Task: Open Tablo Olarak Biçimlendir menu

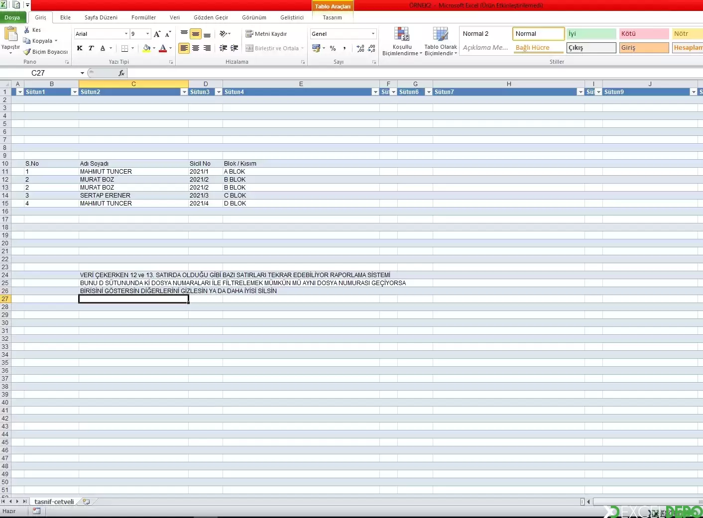Action: point(441,41)
